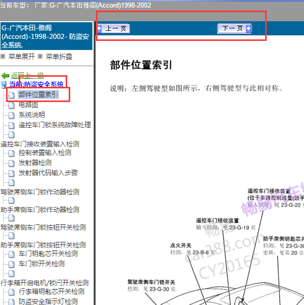Click page icon next to 发射器代码输入步骤
This screenshot has width=304, height=305.
[x=12, y=173]
